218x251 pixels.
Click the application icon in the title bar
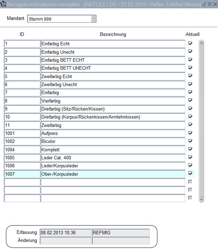[x=3, y=4]
